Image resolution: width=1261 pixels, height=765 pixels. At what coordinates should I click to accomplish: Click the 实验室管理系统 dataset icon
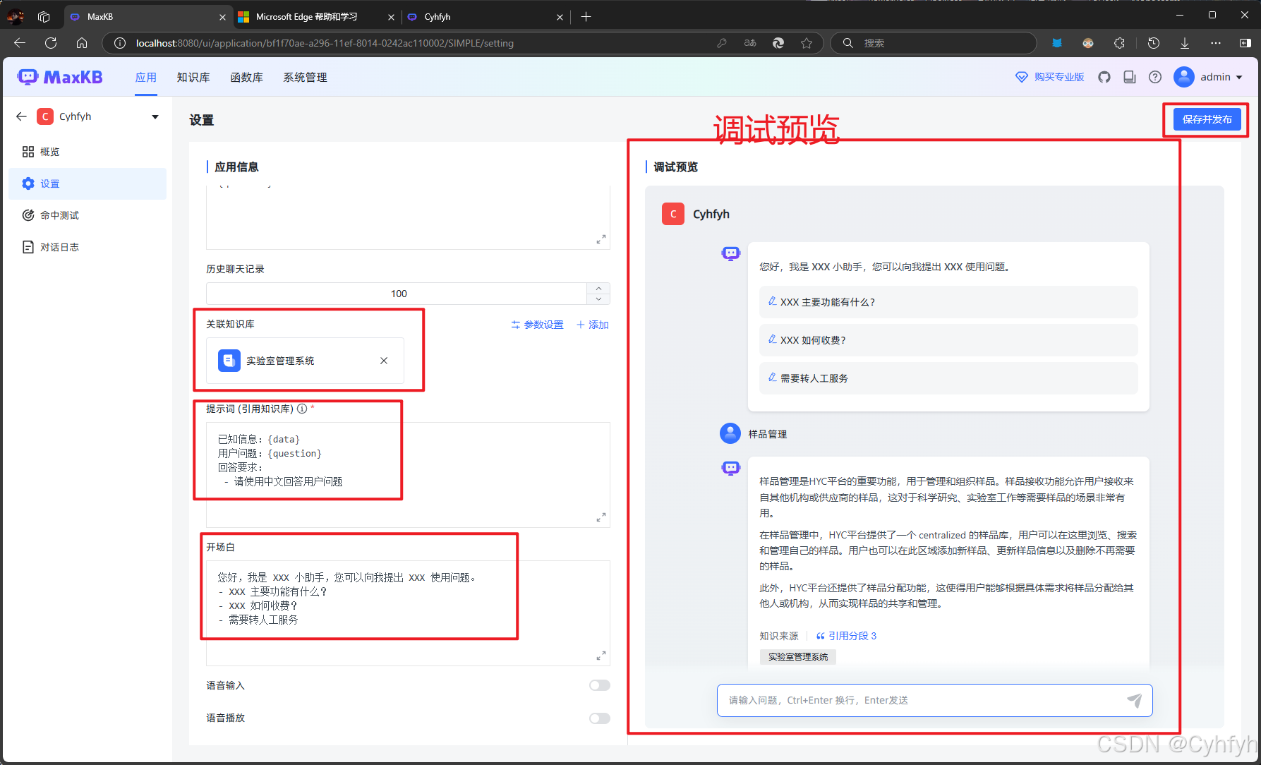click(x=229, y=361)
